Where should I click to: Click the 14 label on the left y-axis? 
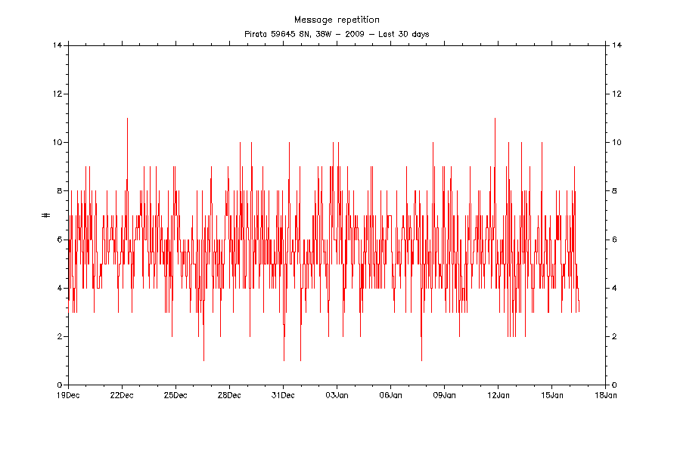[x=57, y=45]
